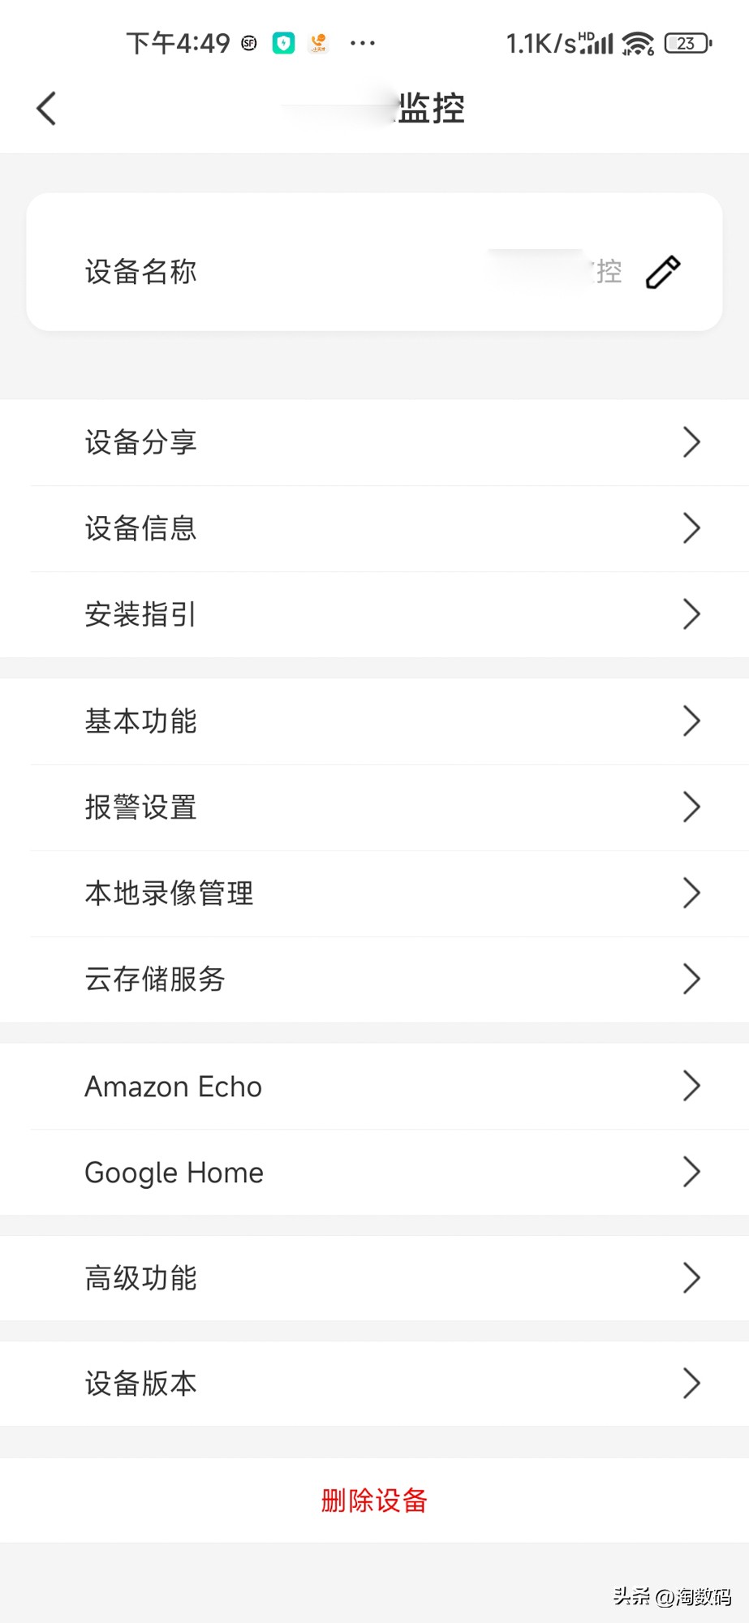749x1623 pixels.
Task: Expand the 高级功能 chevron
Action: pyautogui.click(x=691, y=1278)
